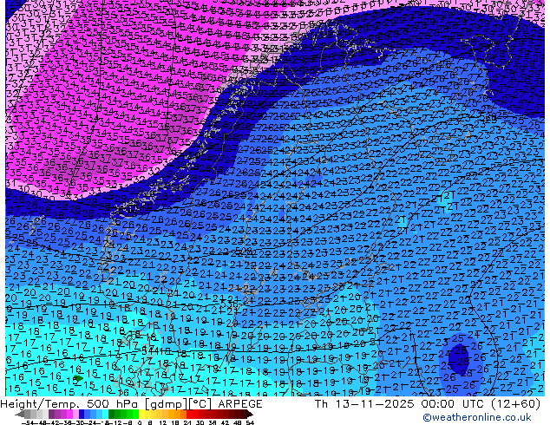This screenshot has width=550, height=425.
Task: Click the right arrow end of the color scale
Action: (x=249, y=415)
